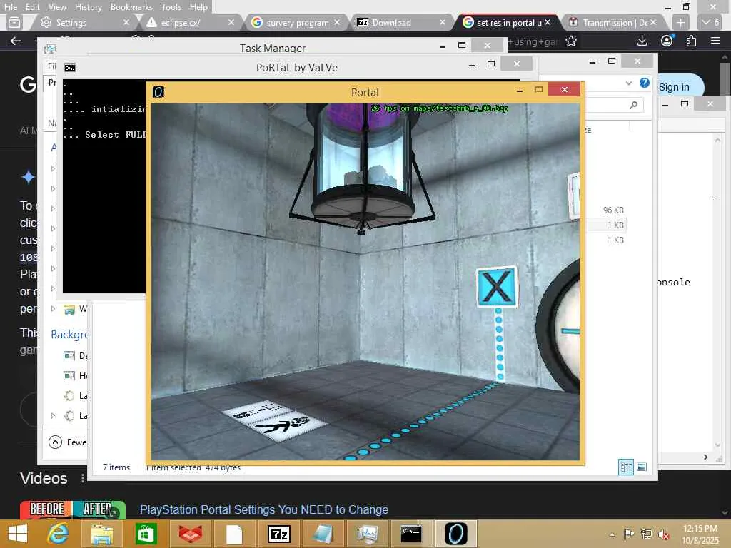Viewport: 731px width, 548px height.
Task: Open the red fox app on taskbar
Action: pyautogui.click(x=190, y=534)
